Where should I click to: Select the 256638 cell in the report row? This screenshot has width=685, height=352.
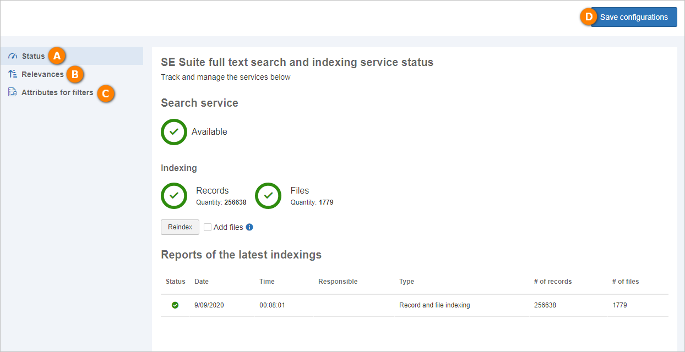pos(545,305)
